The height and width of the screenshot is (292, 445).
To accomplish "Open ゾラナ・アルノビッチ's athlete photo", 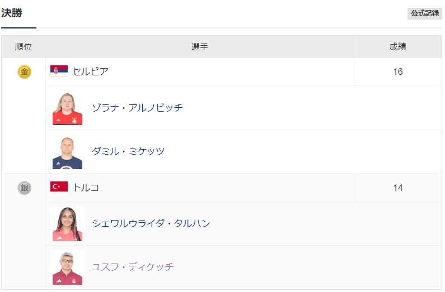I will coord(67,108).
